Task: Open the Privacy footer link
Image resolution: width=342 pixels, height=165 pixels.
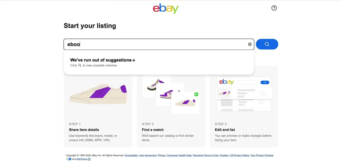Action: click(x=162, y=155)
